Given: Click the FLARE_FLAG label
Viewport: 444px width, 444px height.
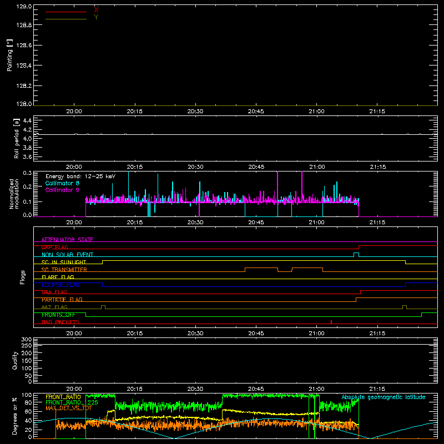Looking at the screenshot, I should (58, 277).
